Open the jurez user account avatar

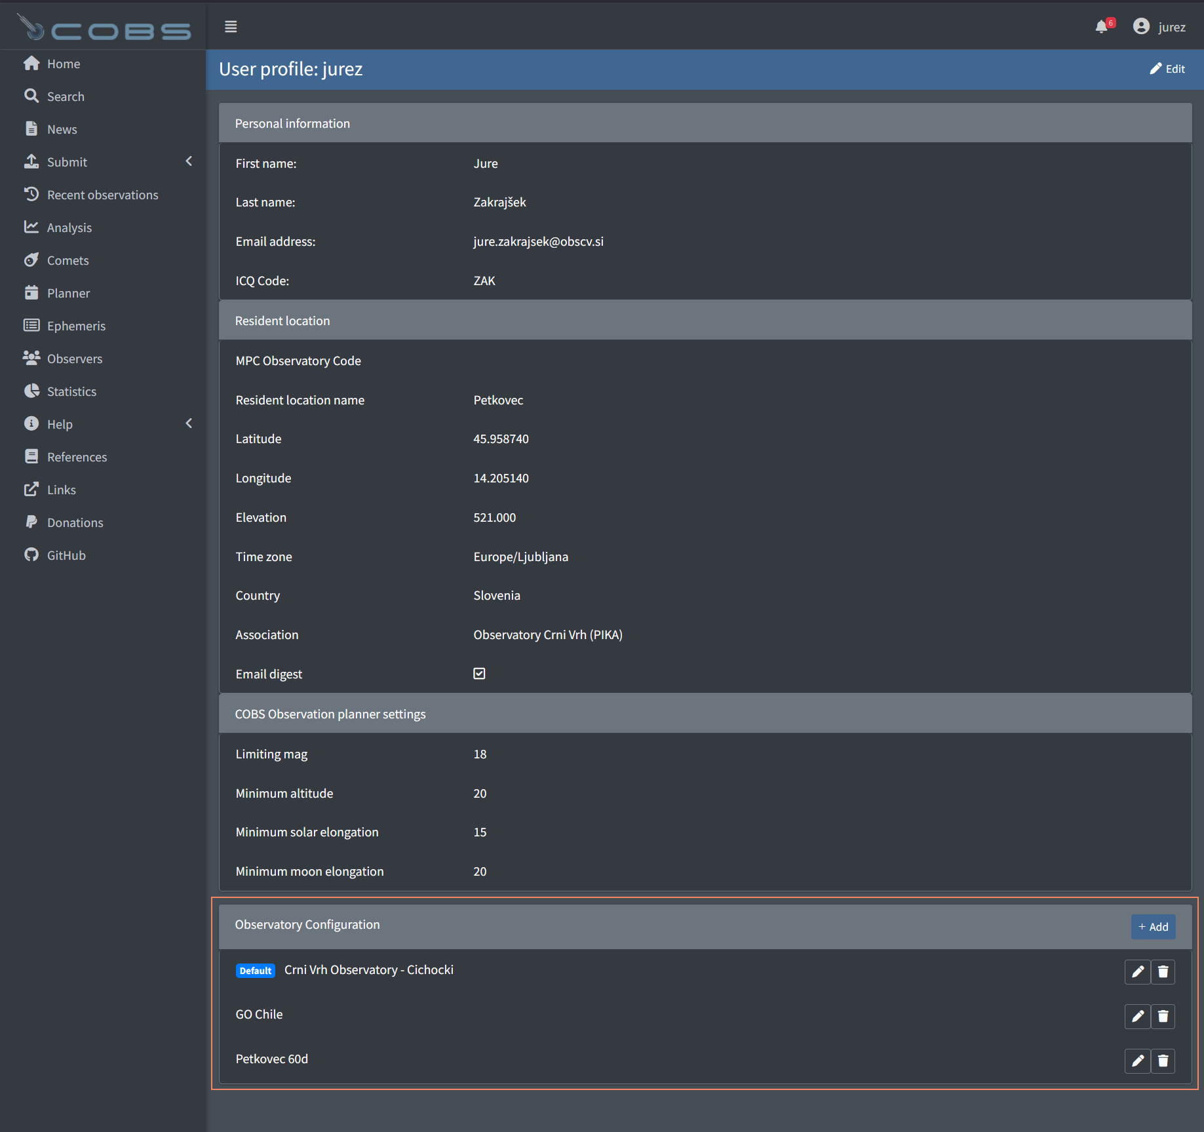tap(1141, 27)
